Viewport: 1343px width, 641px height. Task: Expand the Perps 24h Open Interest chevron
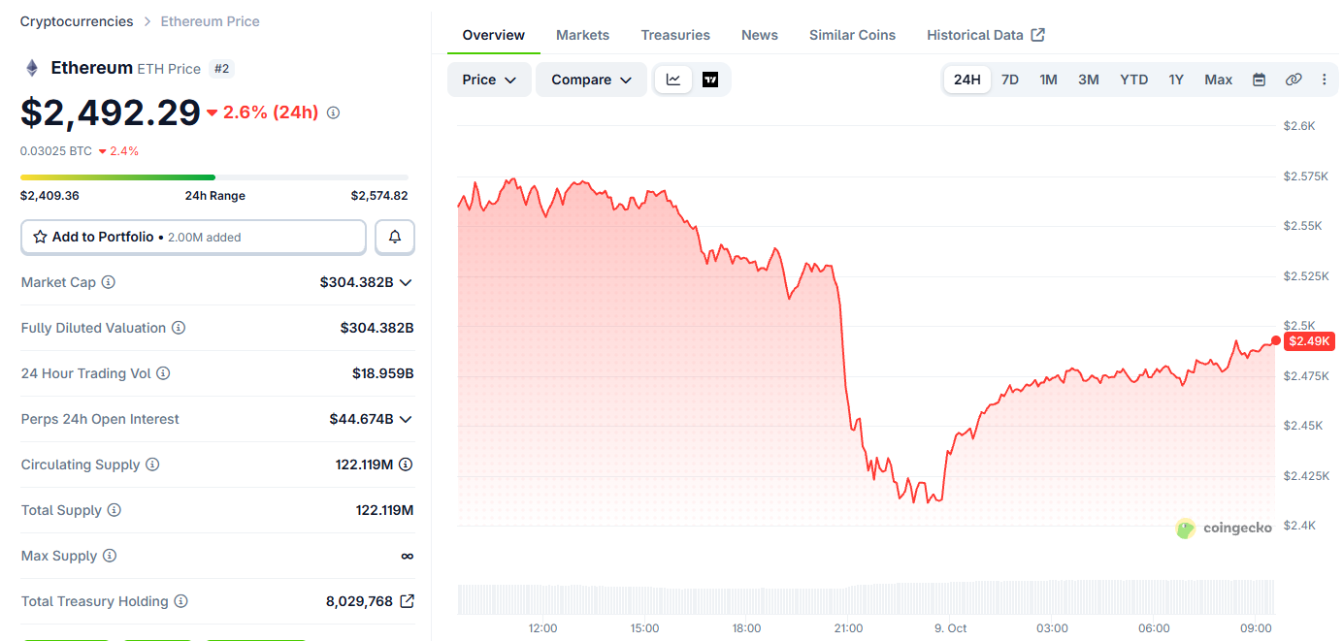(x=406, y=419)
